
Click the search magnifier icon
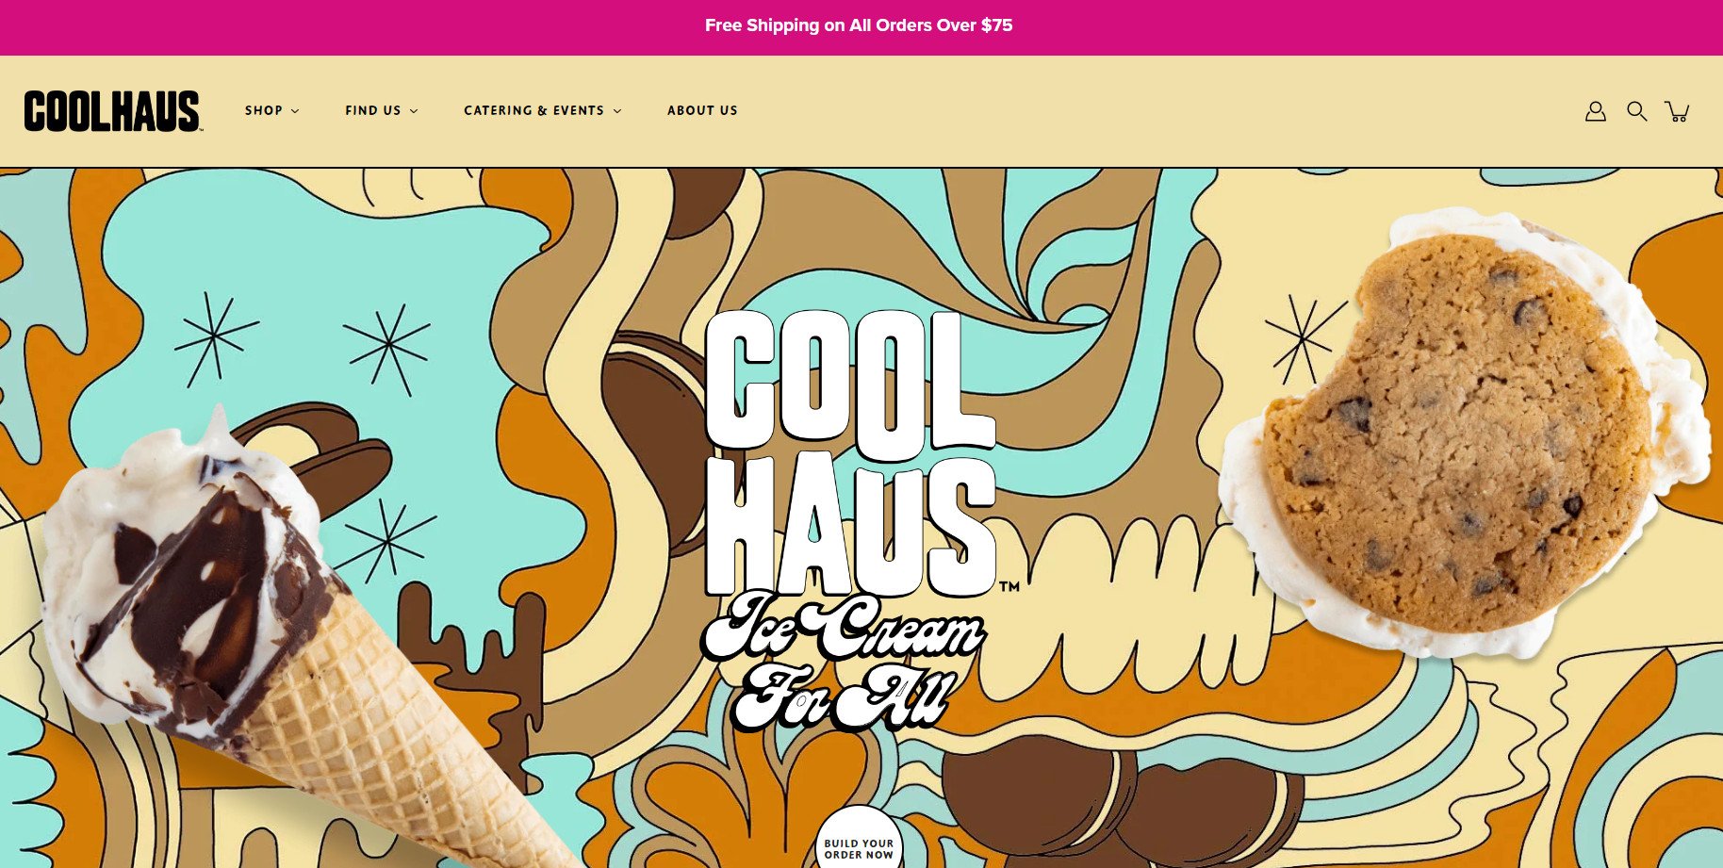point(1636,111)
